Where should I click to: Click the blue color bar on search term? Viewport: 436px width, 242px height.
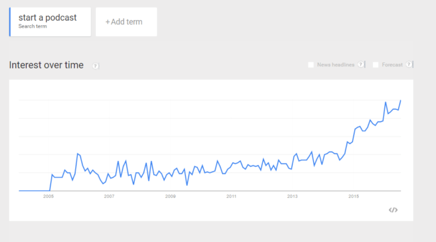pyautogui.click(x=10, y=21)
